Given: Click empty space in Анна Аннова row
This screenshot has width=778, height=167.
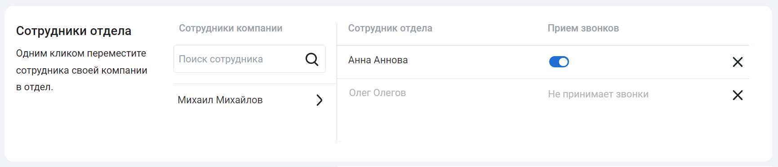Looking at the screenshot, I should [476, 62].
